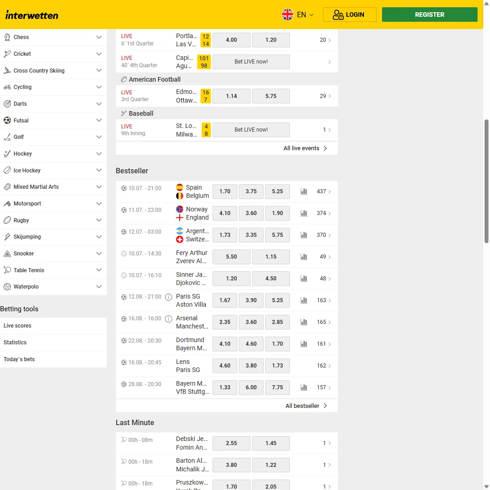490x490 pixels.
Task: Select odds 7.75 for VfB Stuttgart
Action: tap(277, 387)
